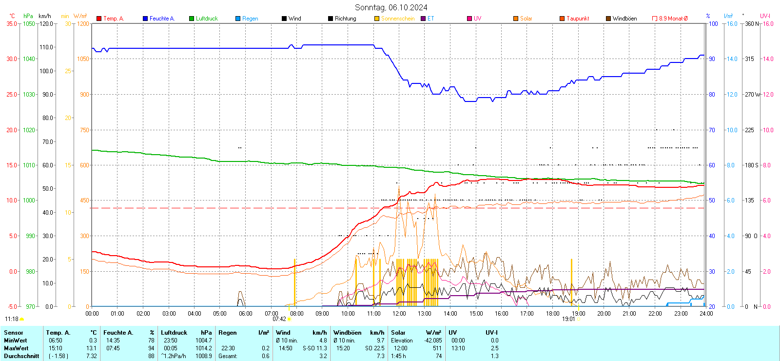Select the yellow Sonnenschein legend square
Viewport: 780px width, 361px height.
pyautogui.click(x=377, y=19)
